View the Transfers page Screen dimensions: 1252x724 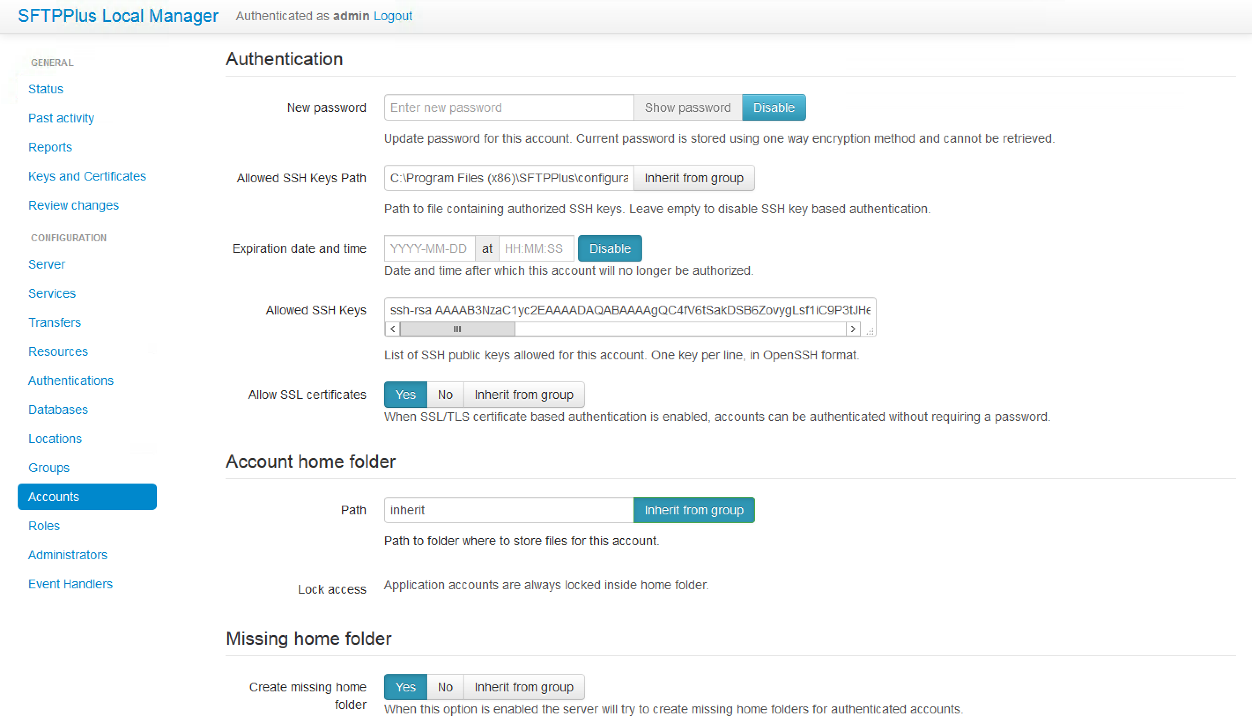coord(55,322)
